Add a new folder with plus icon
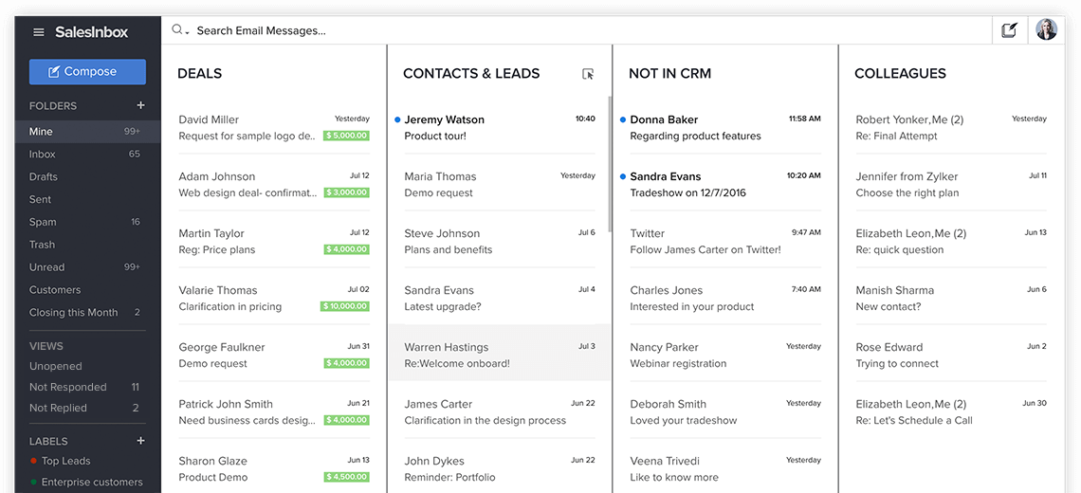The width and height of the screenshot is (1081, 493). [140, 105]
